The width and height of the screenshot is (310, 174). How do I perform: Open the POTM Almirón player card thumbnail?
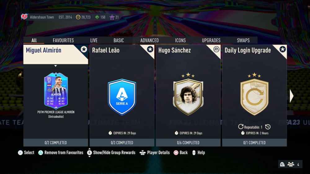coord(56,91)
